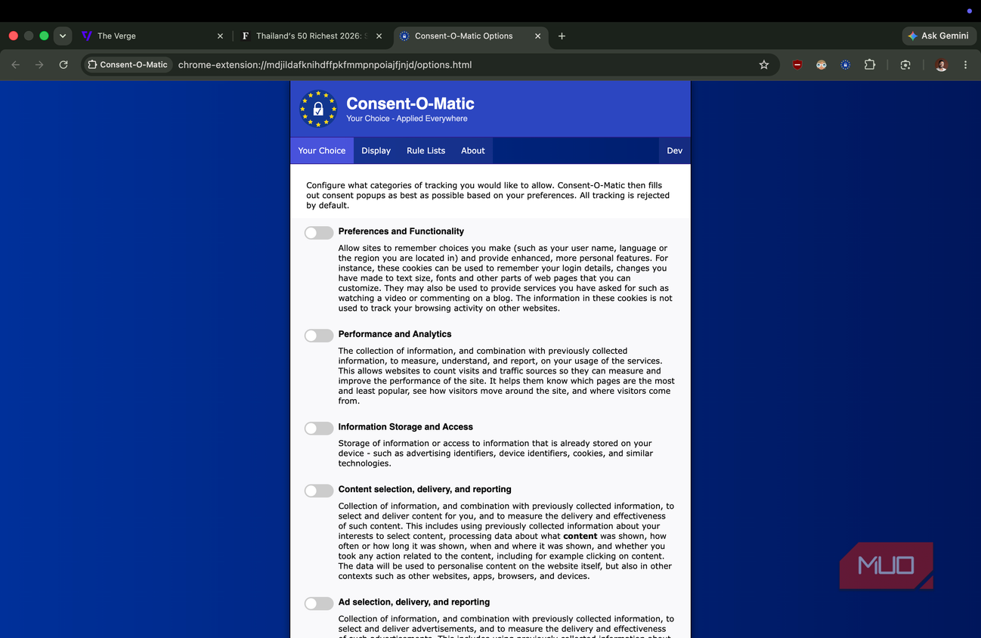Enable Performance and Analytics toggle
The image size is (981, 638).
319,336
